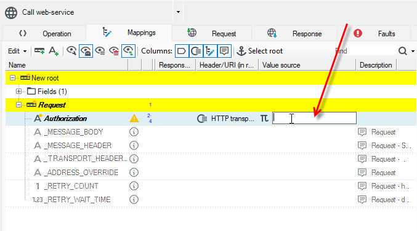
Task: Click the description icon for _ADDRESS_OVERRIDE
Action: (x=362, y=173)
